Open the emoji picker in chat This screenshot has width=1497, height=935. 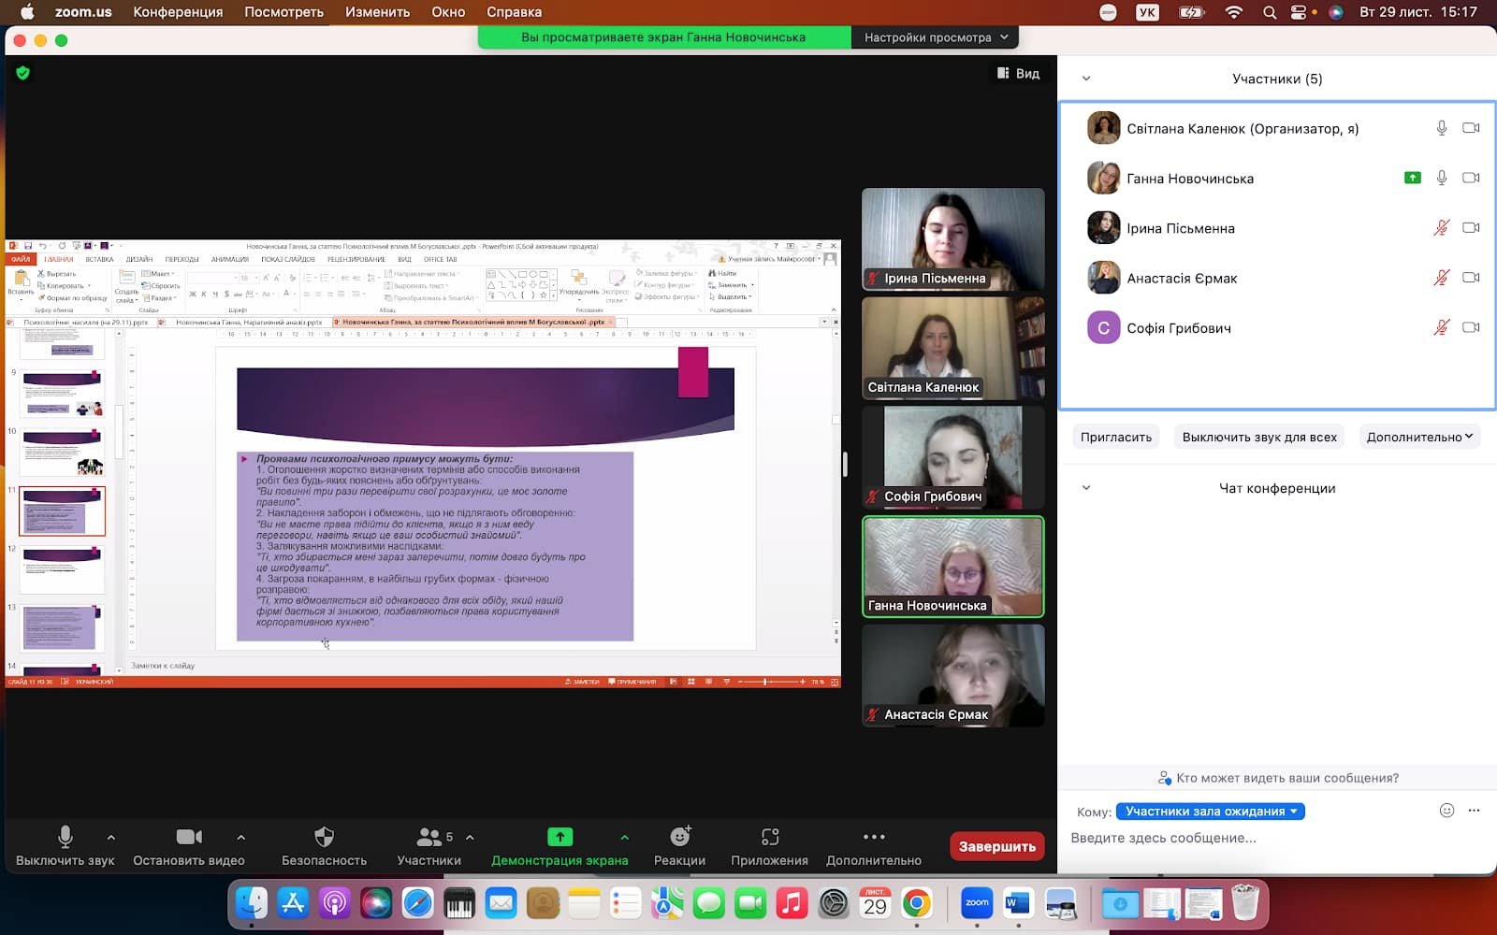coord(1446,811)
